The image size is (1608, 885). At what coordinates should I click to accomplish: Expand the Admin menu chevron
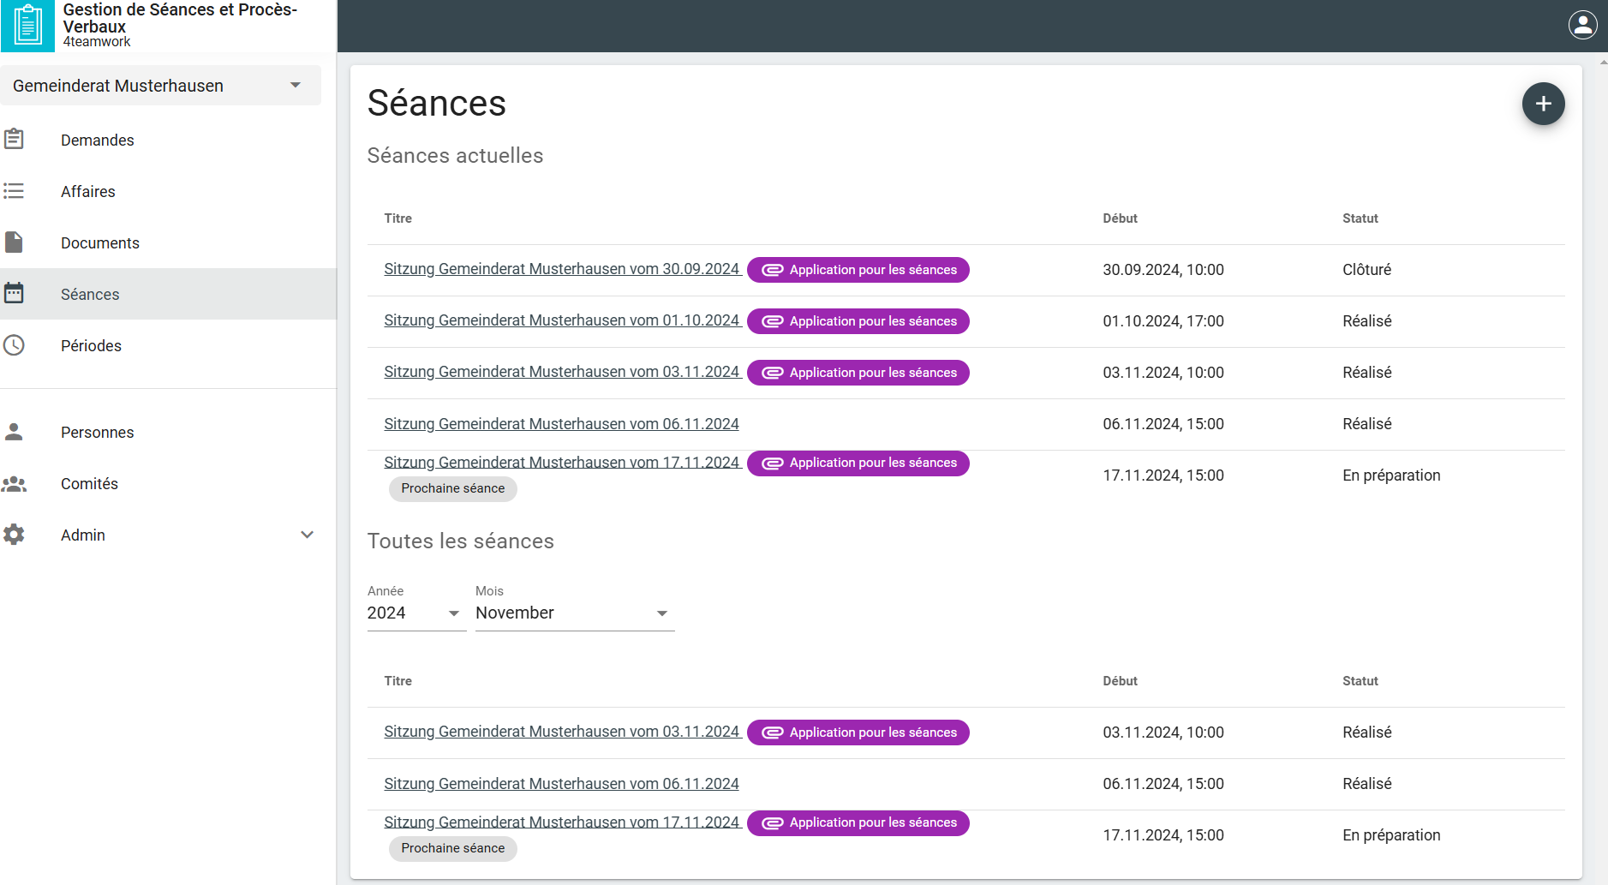coord(307,535)
